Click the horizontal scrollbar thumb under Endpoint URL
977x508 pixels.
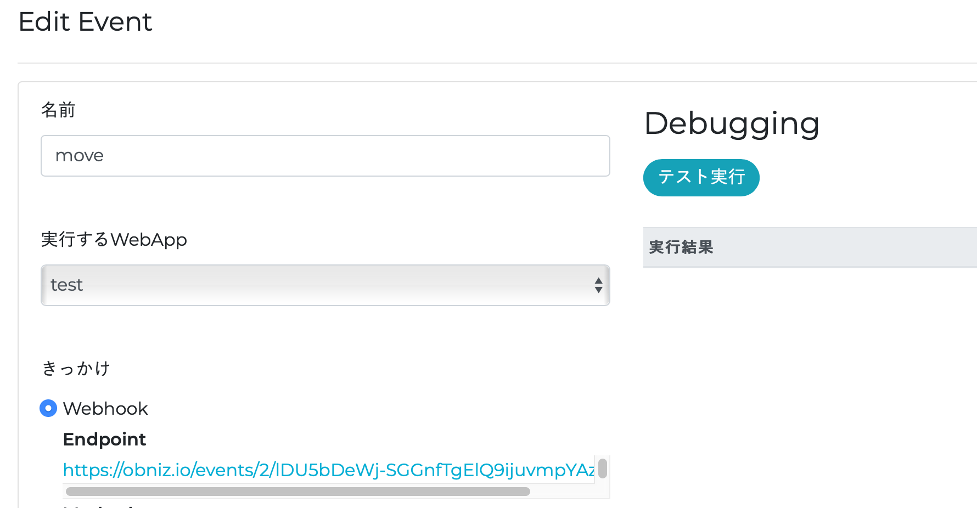[297, 492]
